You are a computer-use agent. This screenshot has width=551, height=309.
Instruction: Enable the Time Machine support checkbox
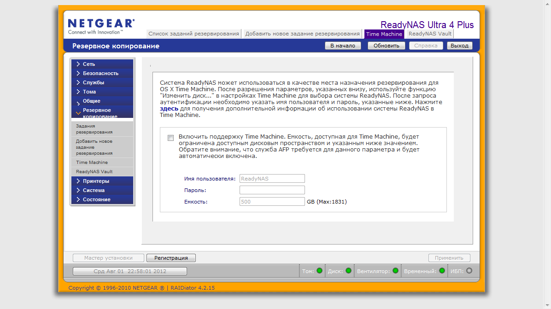(x=171, y=138)
